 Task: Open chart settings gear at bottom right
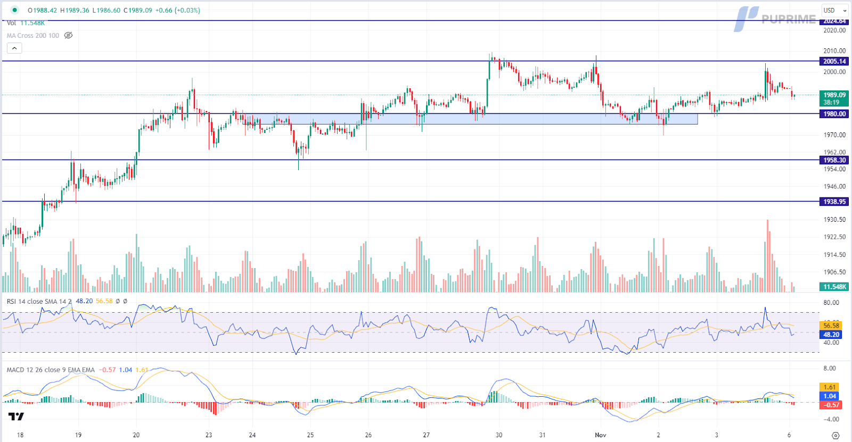coord(835,436)
